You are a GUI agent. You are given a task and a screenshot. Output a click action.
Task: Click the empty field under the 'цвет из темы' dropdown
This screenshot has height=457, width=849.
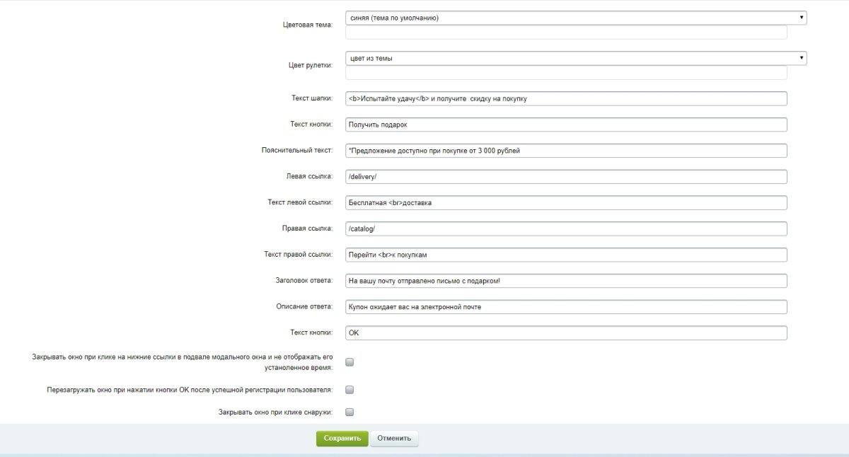point(566,73)
